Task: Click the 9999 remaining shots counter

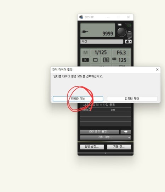Action: click(108, 34)
